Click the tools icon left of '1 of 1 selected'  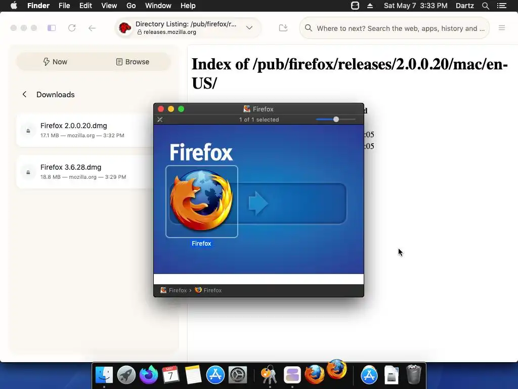[160, 120]
